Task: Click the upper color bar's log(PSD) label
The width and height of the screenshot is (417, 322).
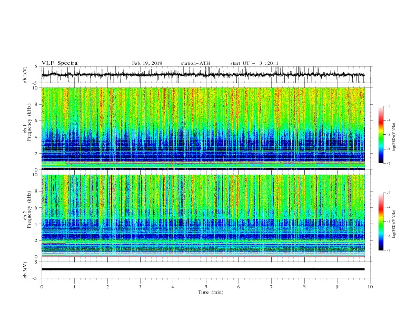Action: 394,137
